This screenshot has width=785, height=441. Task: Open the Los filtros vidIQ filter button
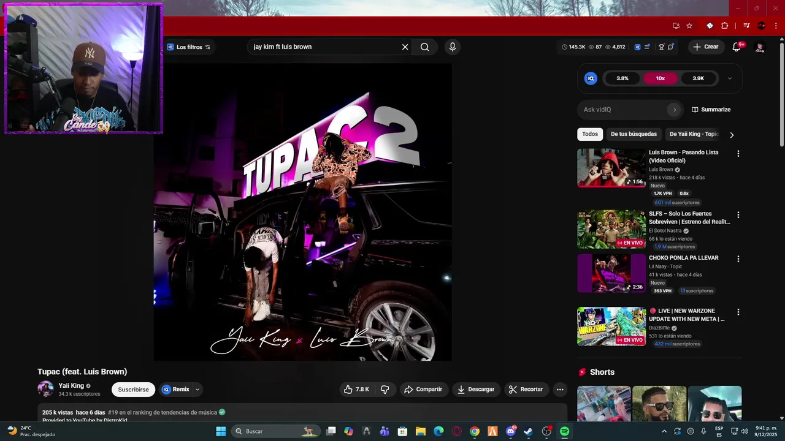[x=189, y=47]
